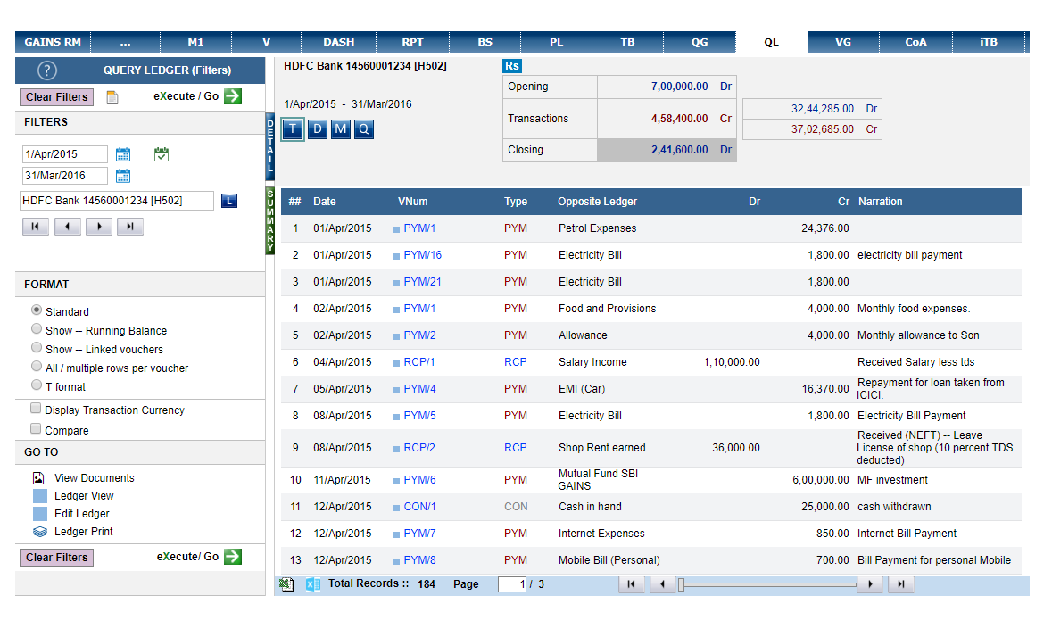Select the D view button
1052x629 pixels.
[318, 128]
